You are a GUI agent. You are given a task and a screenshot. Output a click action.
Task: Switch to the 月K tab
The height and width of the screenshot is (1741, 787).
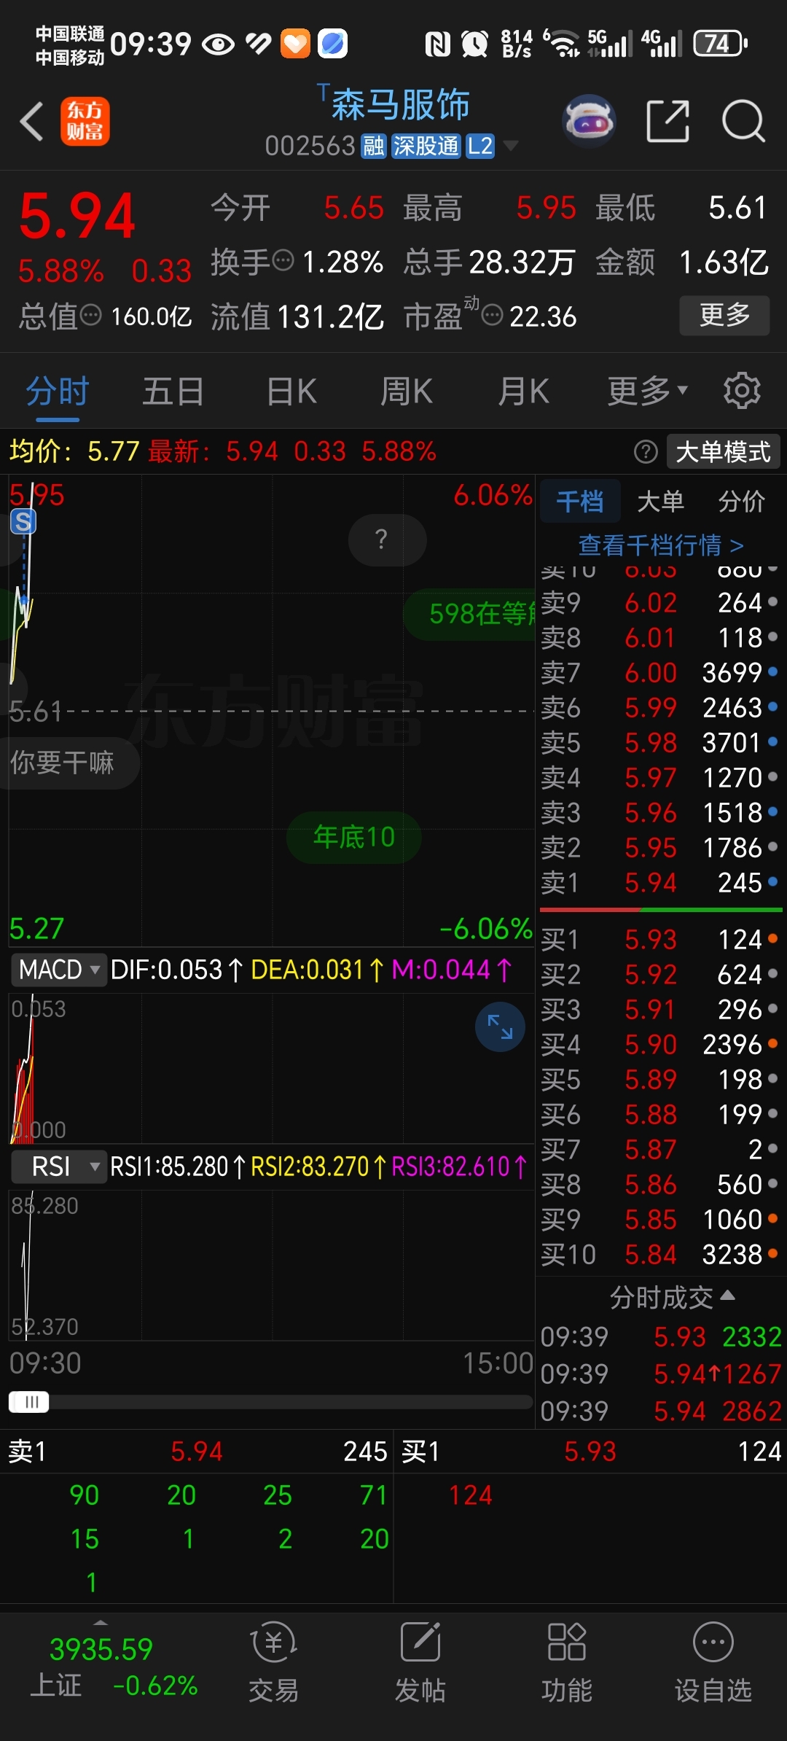click(x=522, y=391)
